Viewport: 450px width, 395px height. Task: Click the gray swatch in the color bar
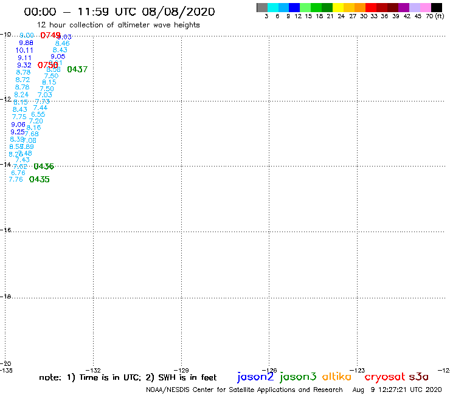262,7
